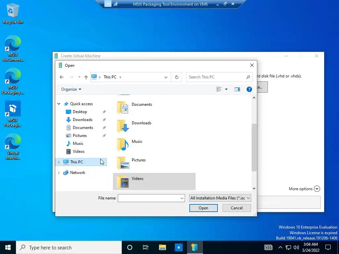Select Pictures under Quick access
This screenshot has height=254, width=339.
(80, 136)
